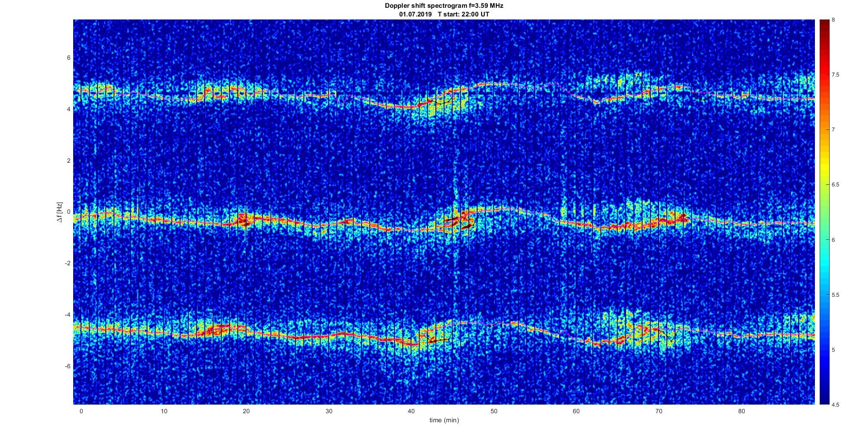
Task: Click the plot title "Doppler shift spectrogram f=3.59 MHz"
Action: 444,6
